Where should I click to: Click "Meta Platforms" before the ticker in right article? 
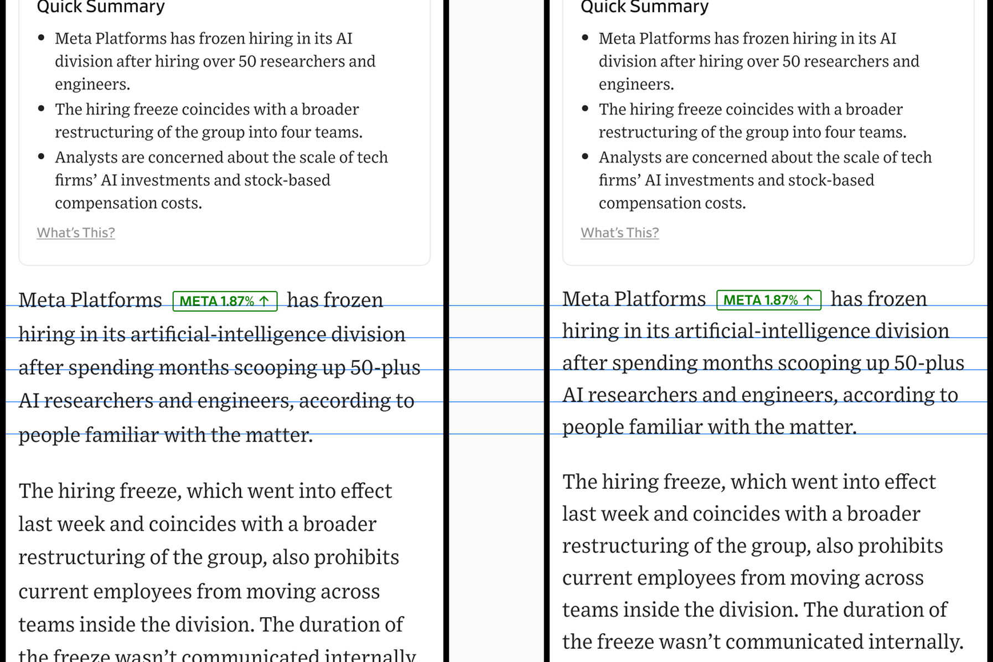[x=634, y=299]
